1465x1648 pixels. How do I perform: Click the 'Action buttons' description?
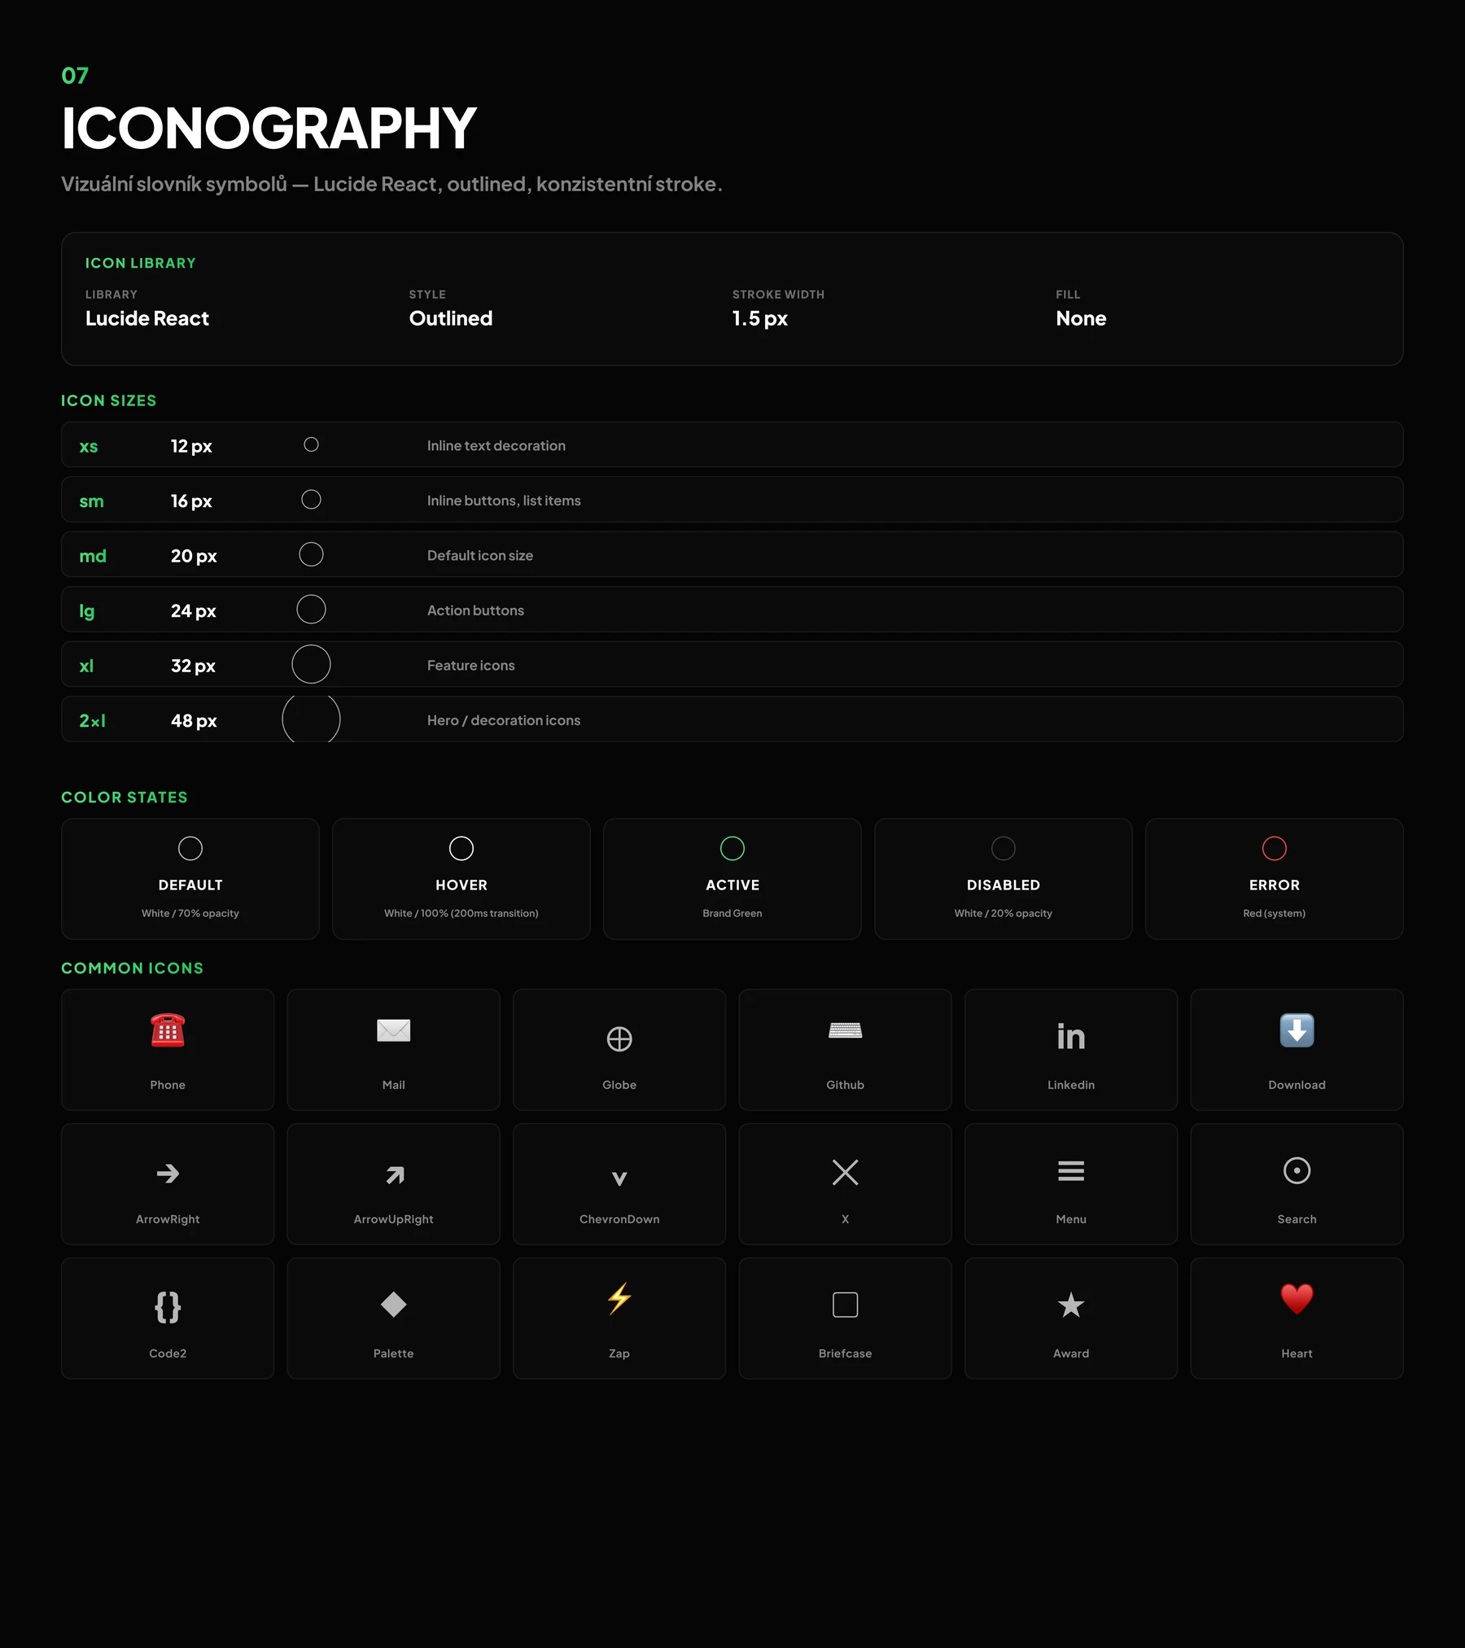pyautogui.click(x=475, y=610)
